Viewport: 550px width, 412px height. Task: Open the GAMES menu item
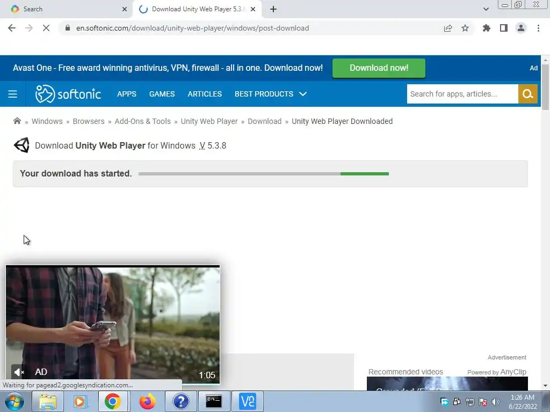(x=162, y=94)
